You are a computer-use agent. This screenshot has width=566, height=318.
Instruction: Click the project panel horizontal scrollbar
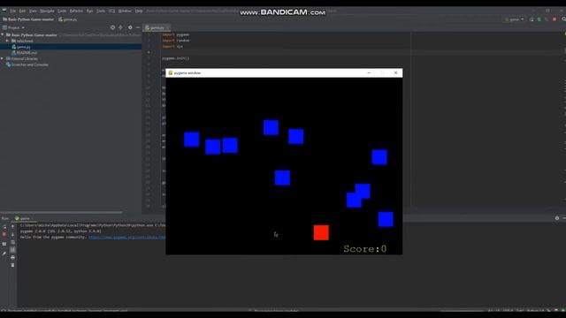tap(61, 212)
